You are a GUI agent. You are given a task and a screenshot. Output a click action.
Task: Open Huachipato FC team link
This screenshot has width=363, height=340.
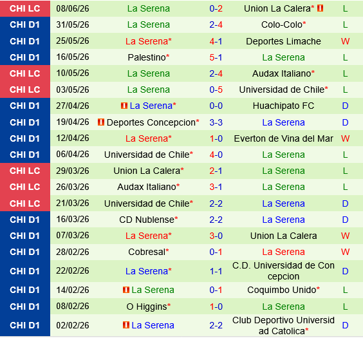point(283,106)
